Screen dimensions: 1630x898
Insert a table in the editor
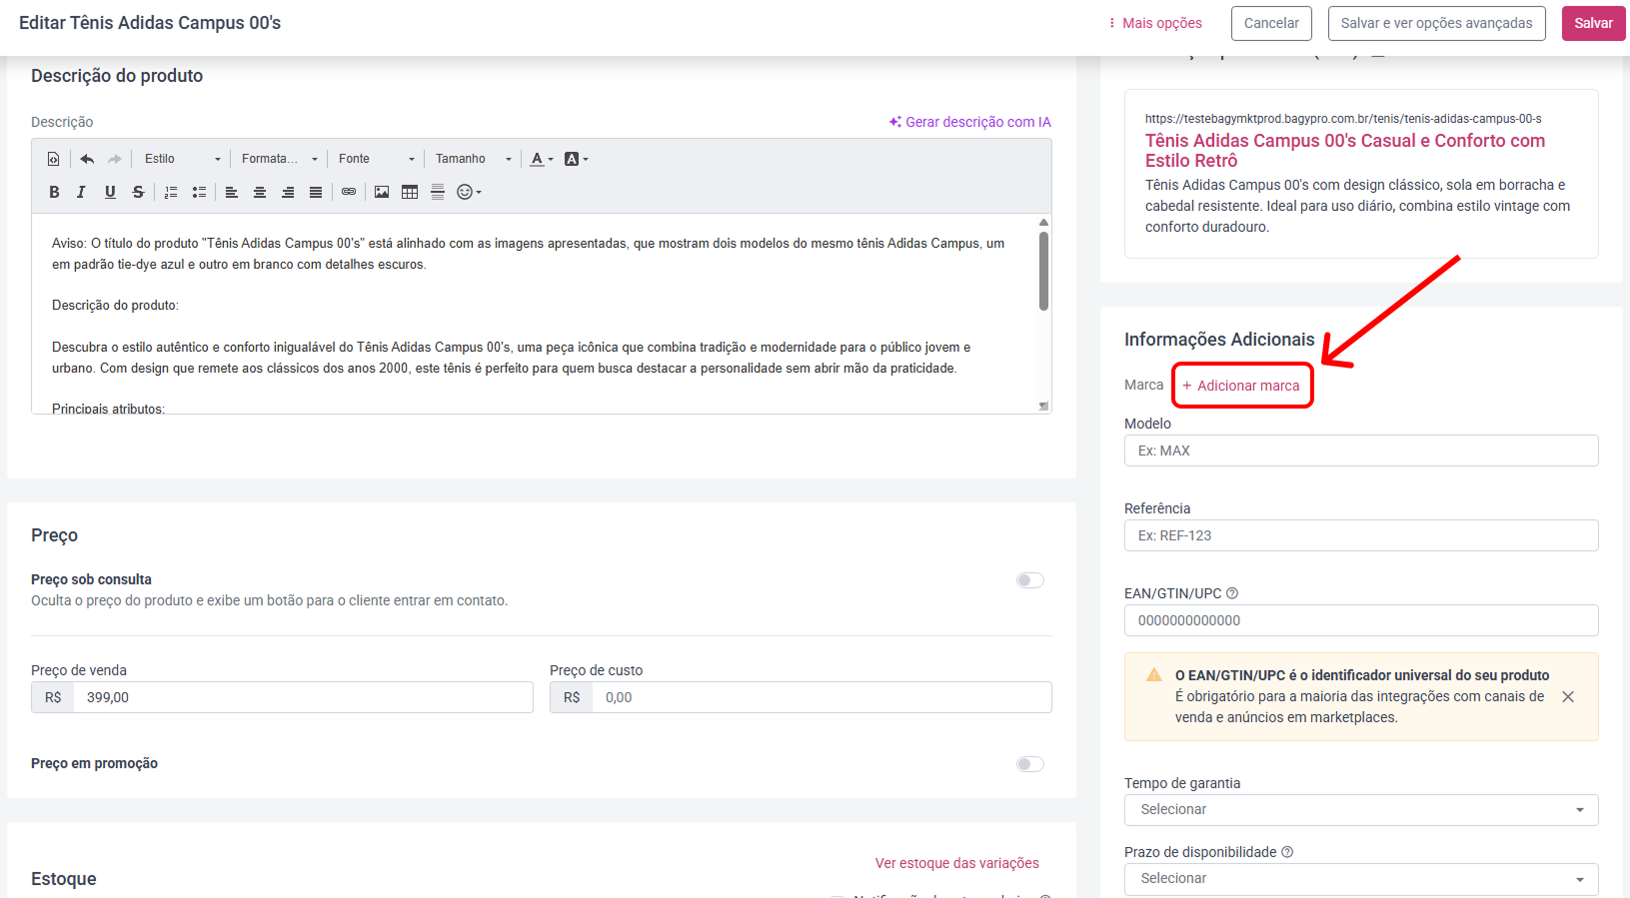tap(410, 192)
